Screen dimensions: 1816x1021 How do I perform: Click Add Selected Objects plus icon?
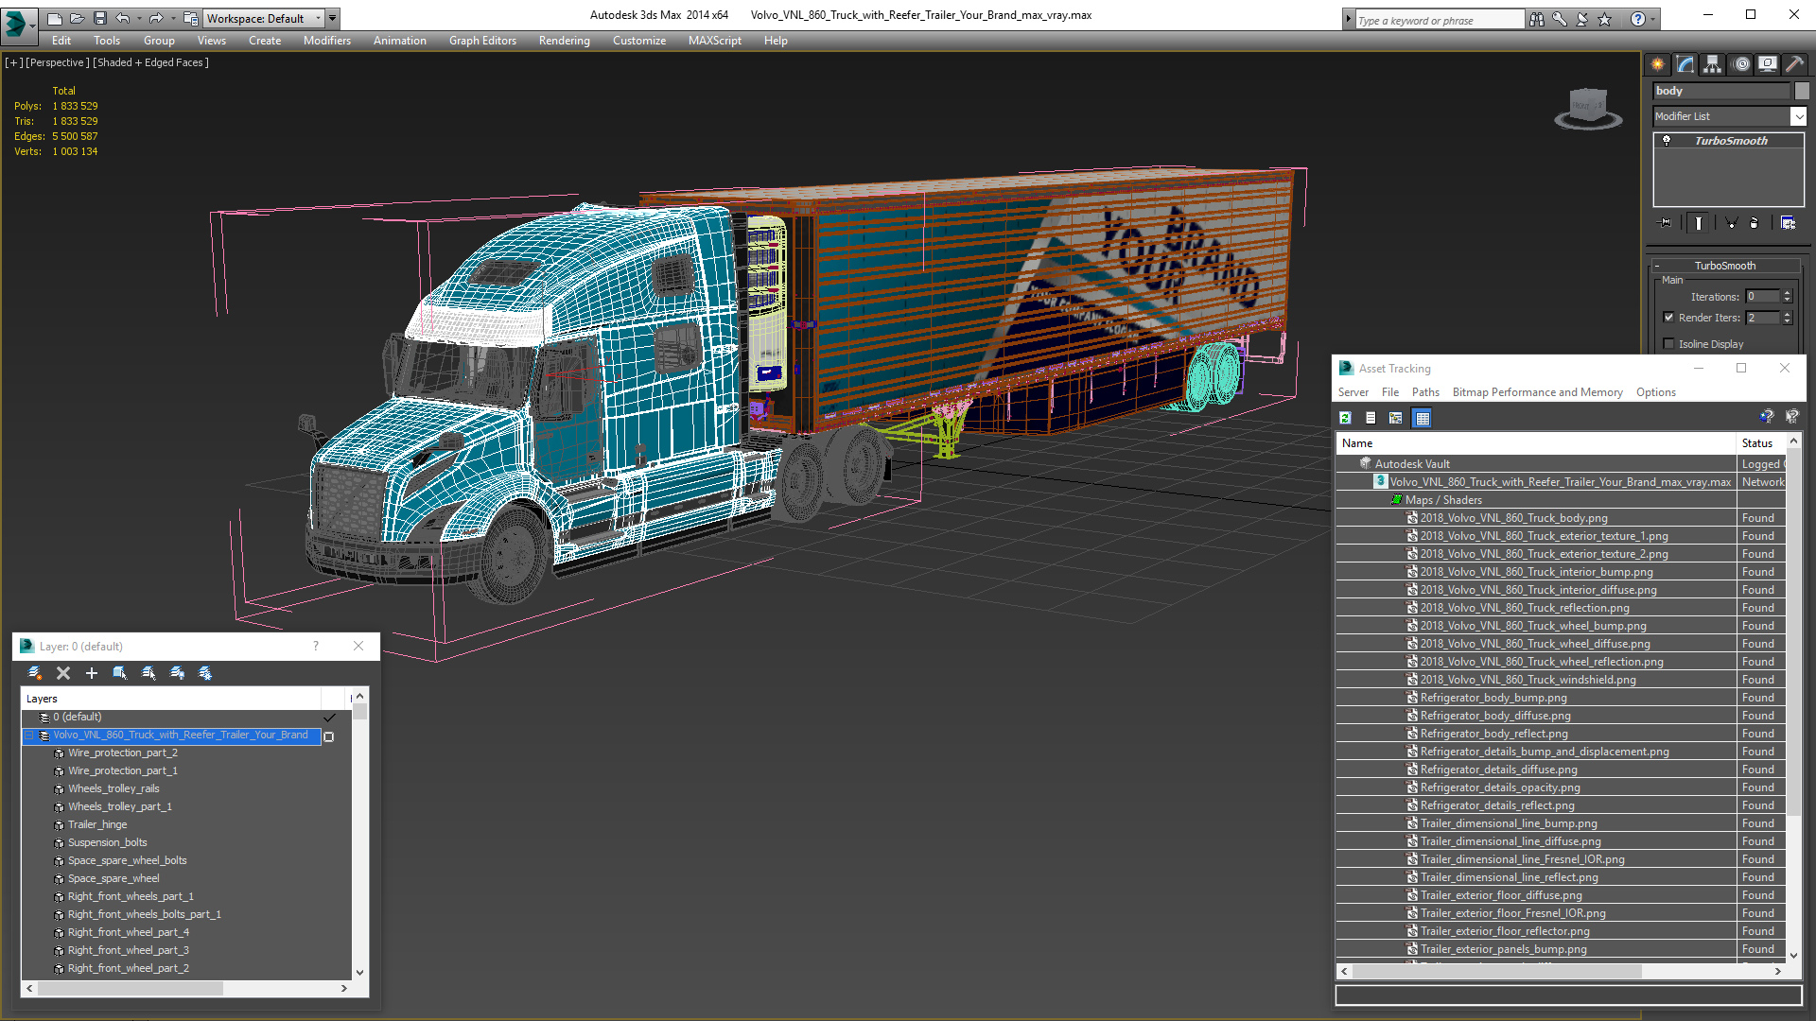click(92, 673)
